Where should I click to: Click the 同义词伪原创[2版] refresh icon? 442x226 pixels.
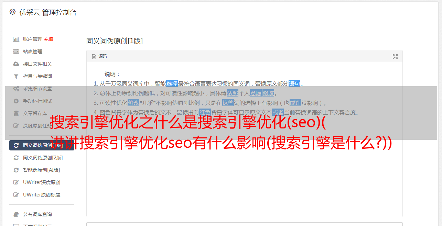16,158
